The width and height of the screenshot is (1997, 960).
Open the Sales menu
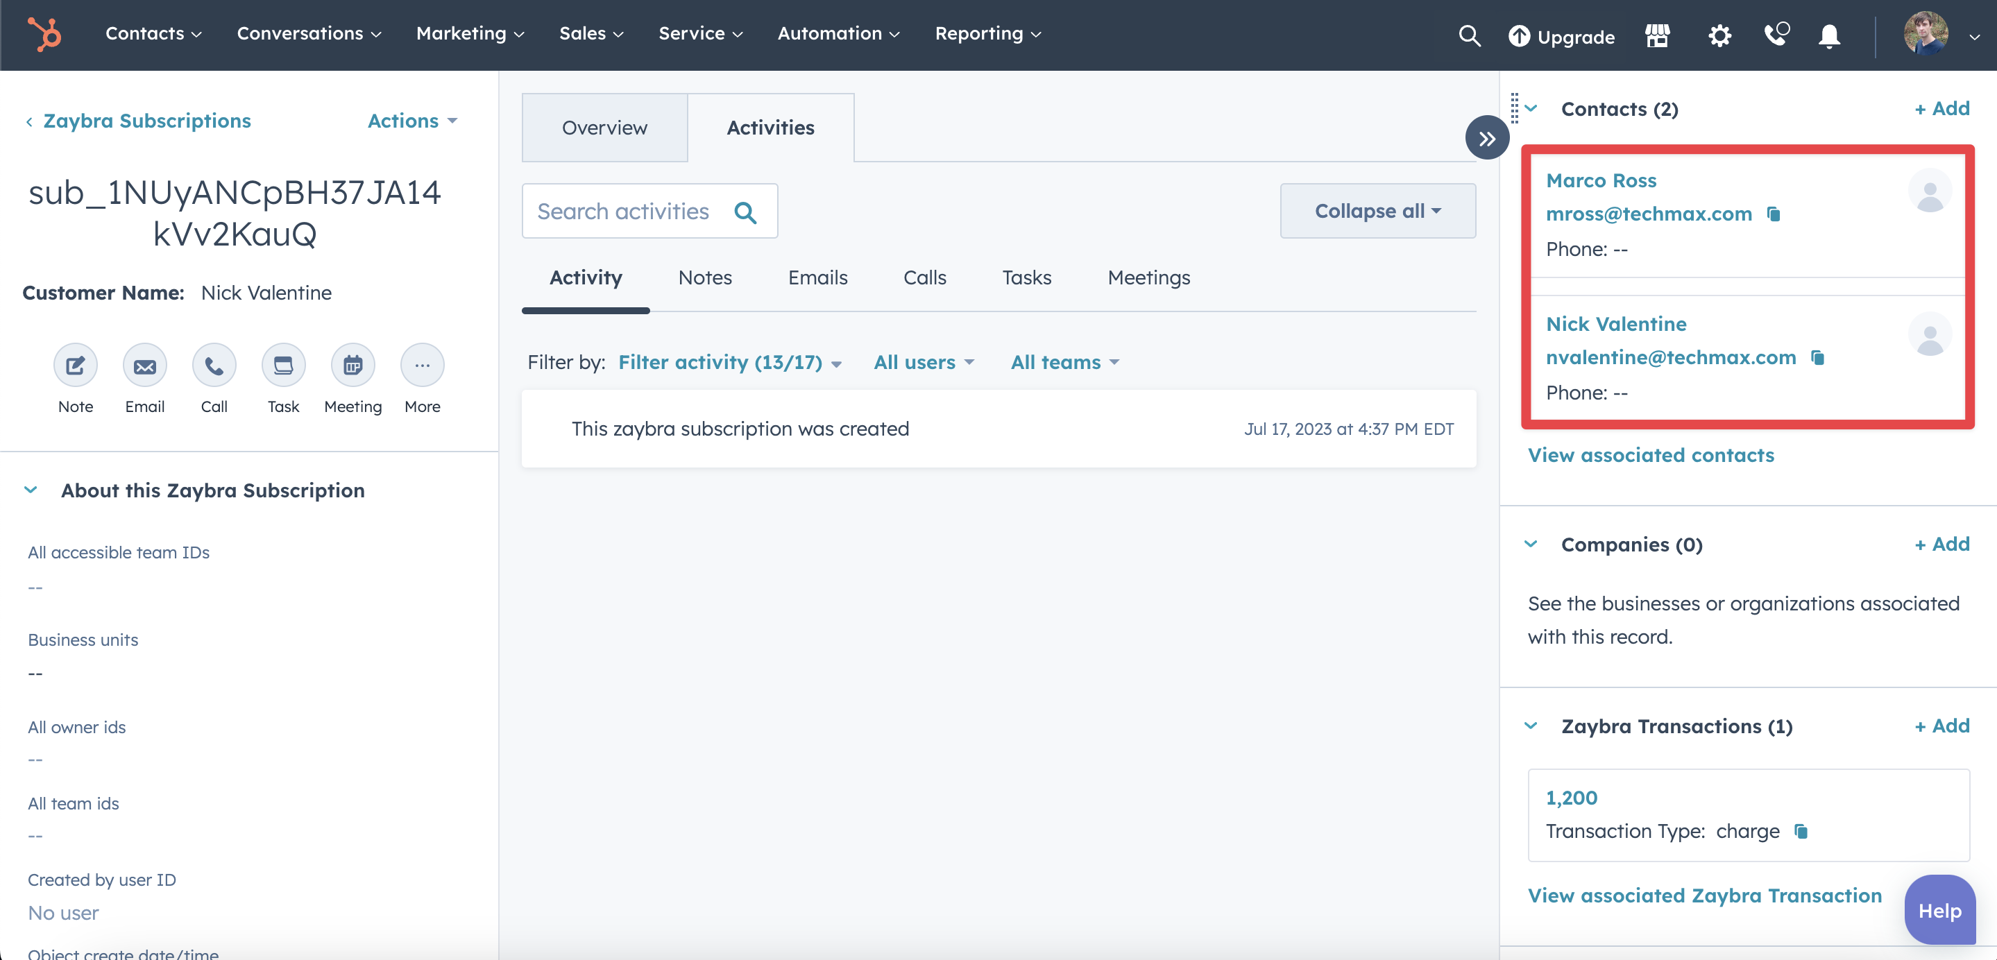click(x=591, y=33)
